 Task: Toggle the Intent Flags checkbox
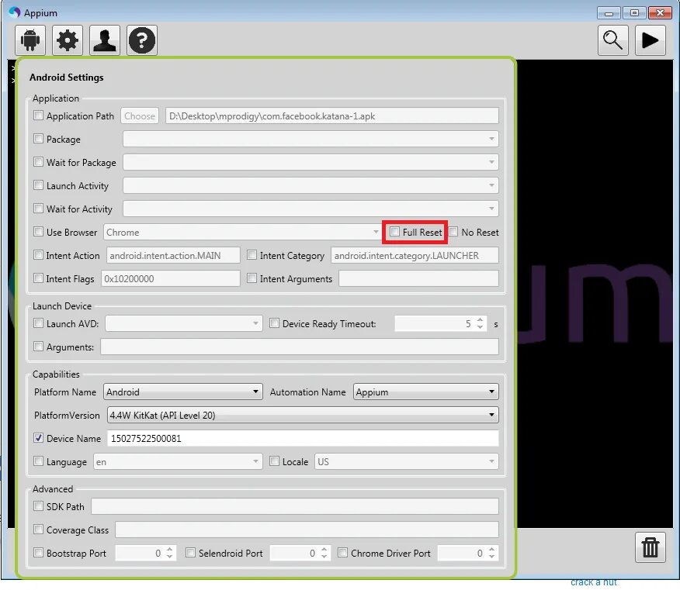pyautogui.click(x=39, y=278)
